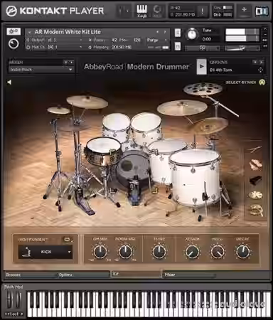This screenshot has width=273, height=320.
Task: Open instrument options wrench/gear icon
Action: [x=14, y=31]
